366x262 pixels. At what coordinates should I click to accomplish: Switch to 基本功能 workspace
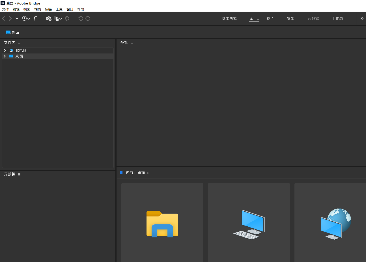click(x=229, y=18)
